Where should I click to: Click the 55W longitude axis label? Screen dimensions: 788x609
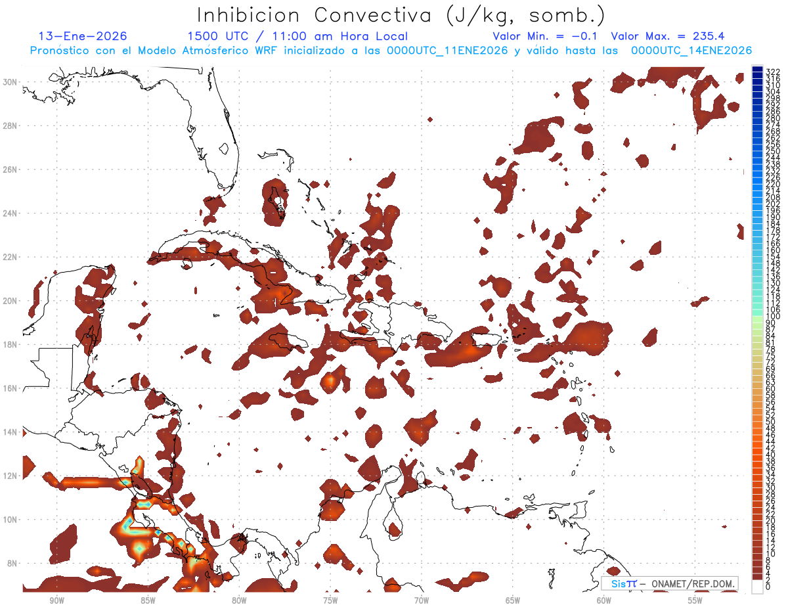tap(695, 600)
